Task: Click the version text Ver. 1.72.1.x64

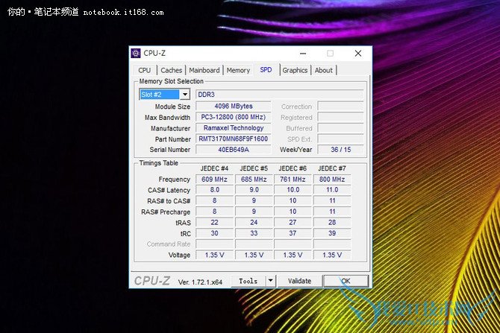Action: pos(200,282)
